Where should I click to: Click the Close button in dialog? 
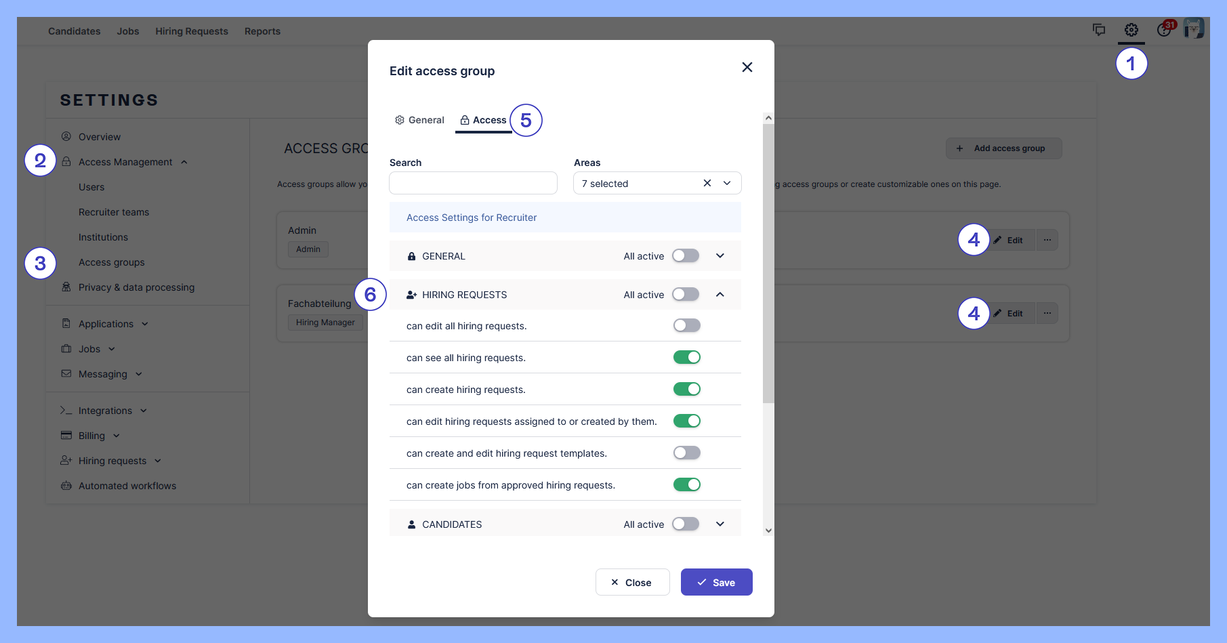click(632, 582)
